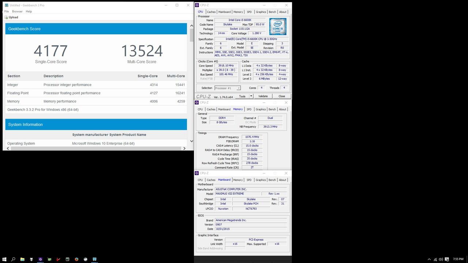The height and width of the screenshot is (263, 468).
Task: Open the Action Center notifications icon
Action: [x=447, y=259]
